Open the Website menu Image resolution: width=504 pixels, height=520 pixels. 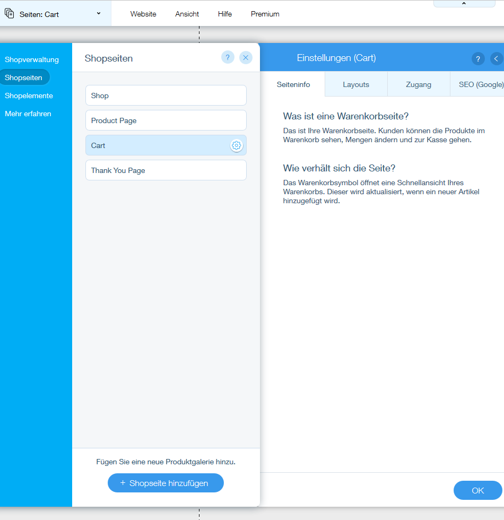(x=143, y=14)
